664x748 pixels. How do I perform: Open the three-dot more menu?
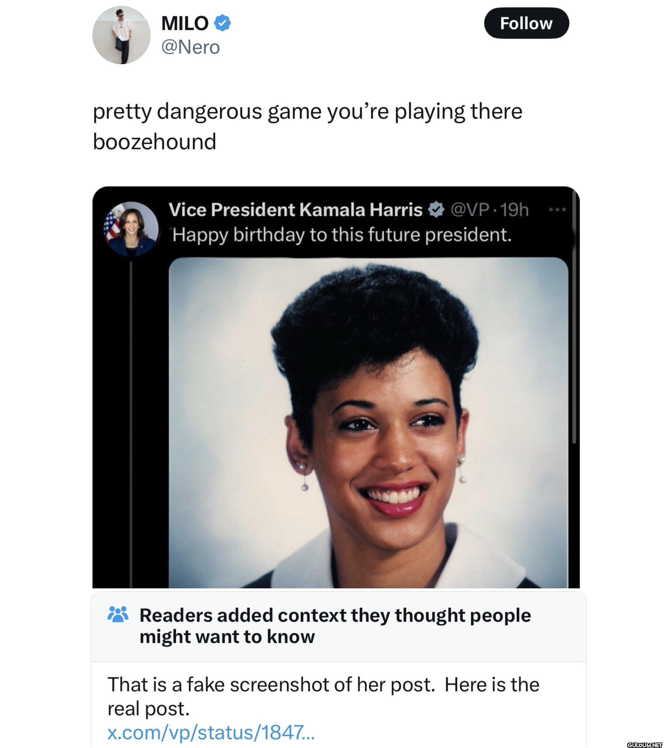click(557, 210)
